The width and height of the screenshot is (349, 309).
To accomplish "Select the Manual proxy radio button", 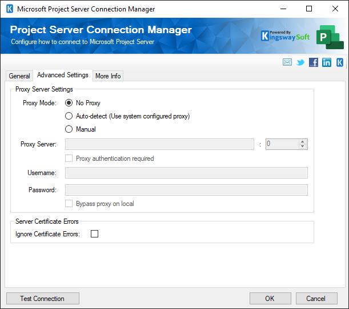I will (69, 129).
